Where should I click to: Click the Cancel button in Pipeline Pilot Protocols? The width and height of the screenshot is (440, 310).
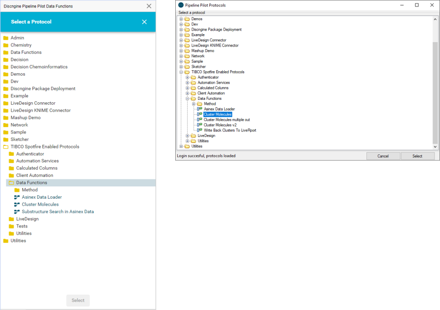coord(383,156)
